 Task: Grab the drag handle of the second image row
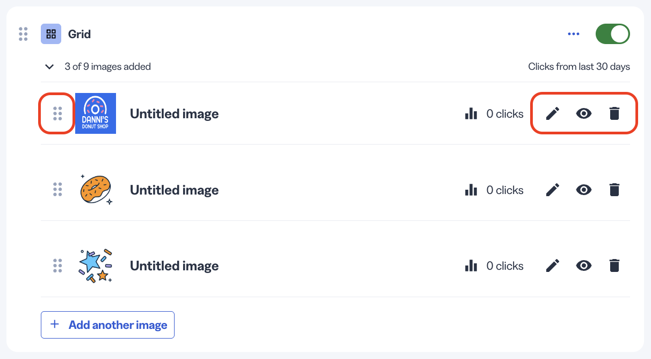pyautogui.click(x=57, y=190)
